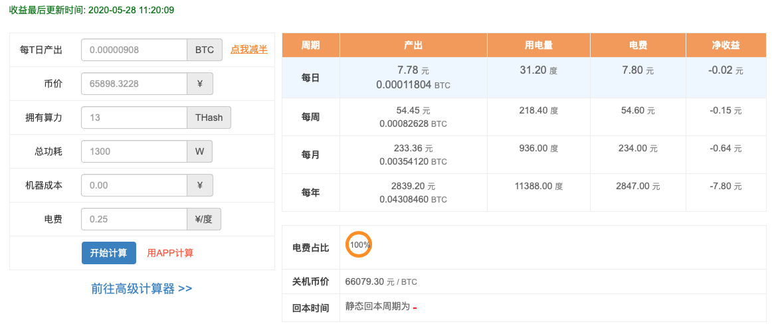Click weekly net profit -0.15 元

pos(726,111)
